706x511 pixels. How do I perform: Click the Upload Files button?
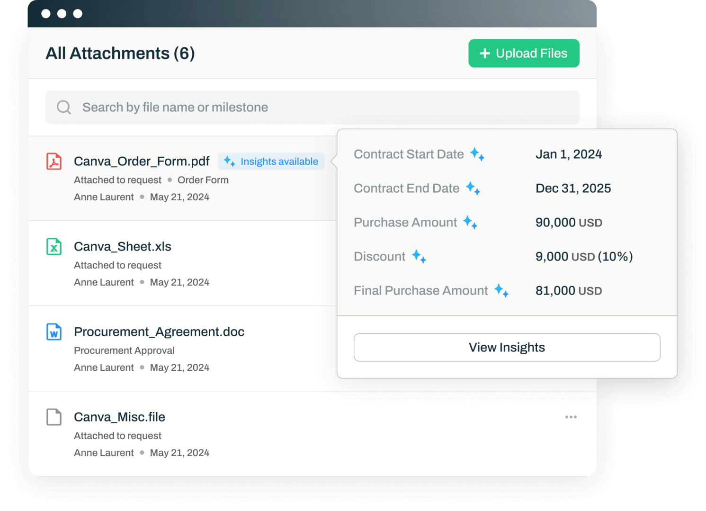[524, 53]
